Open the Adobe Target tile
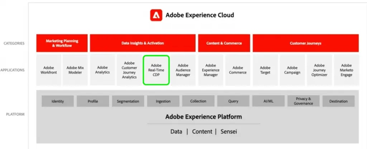367x149 pixels. click(x=265, y=70)
